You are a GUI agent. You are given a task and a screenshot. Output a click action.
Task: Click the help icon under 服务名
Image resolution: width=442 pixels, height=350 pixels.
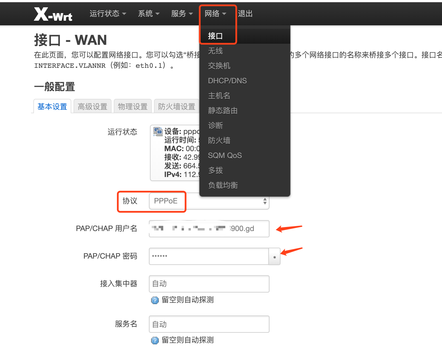point(155,341)
